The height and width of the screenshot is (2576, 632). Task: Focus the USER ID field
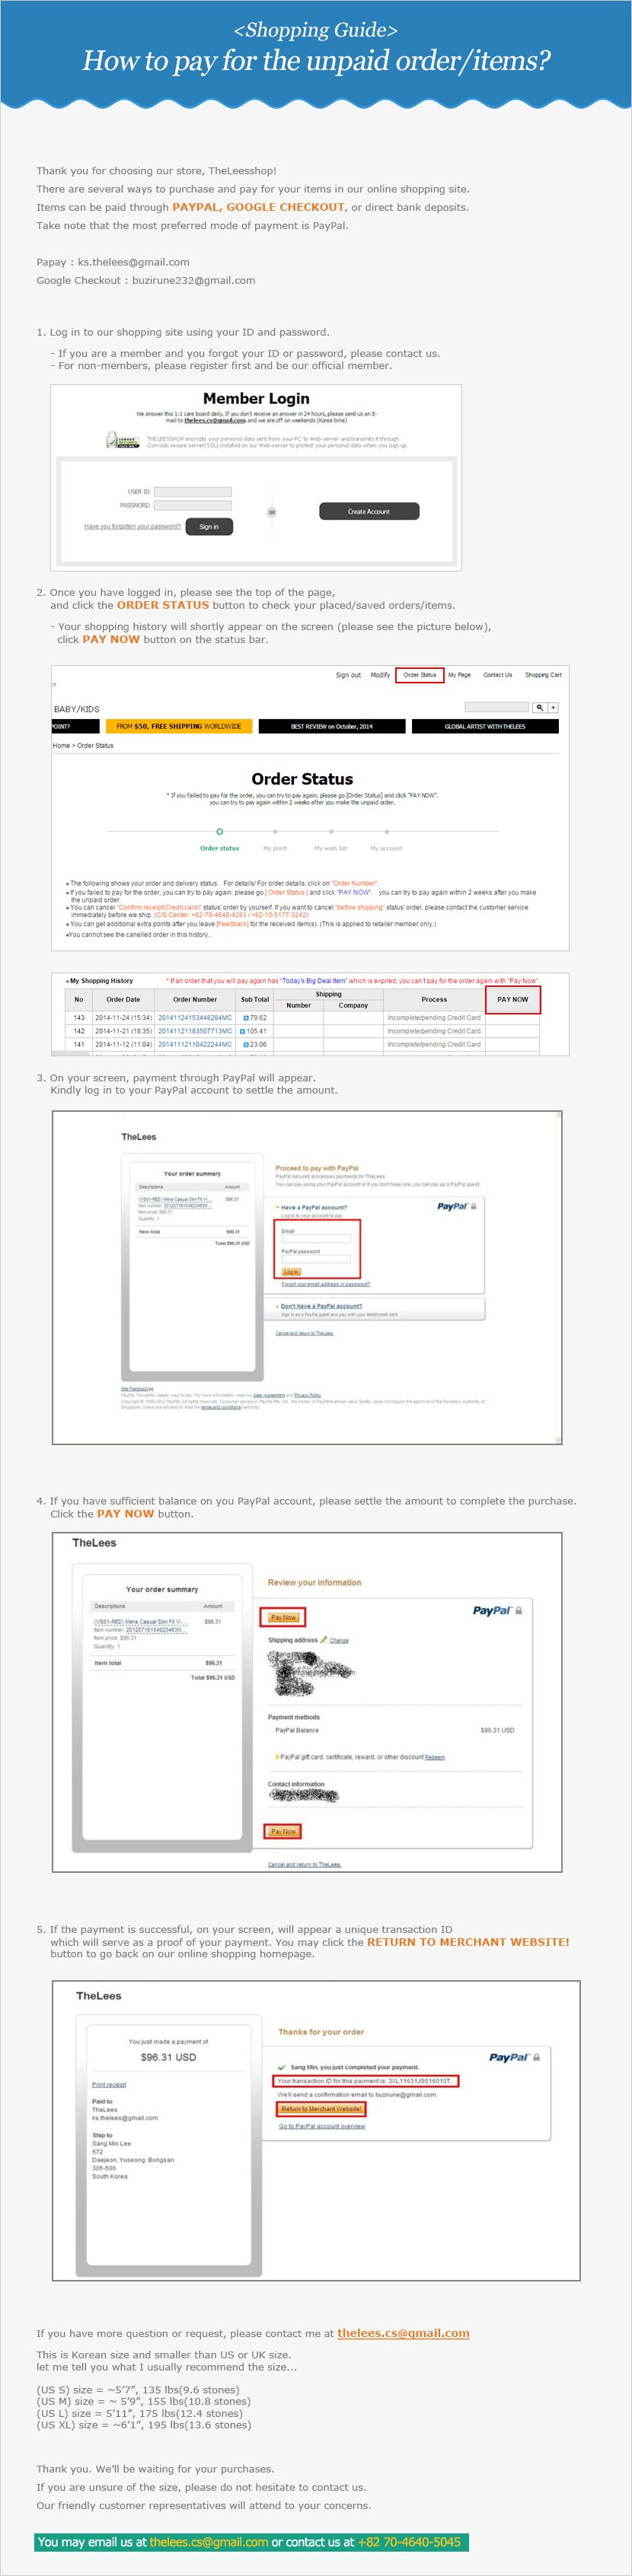coord(192,492)
